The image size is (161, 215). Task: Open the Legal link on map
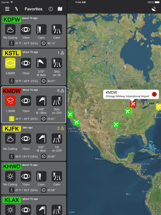[x=72, y=212]
